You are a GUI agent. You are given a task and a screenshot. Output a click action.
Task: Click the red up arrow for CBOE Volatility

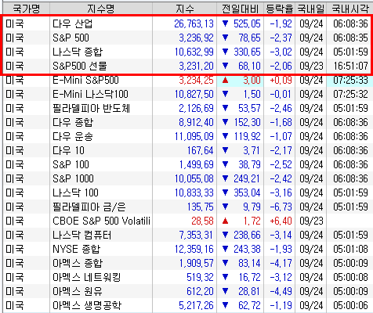[x=225, y=221]
